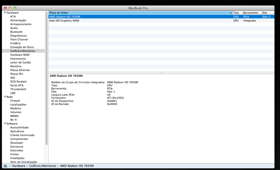This screenshot has width=280, height=170.
Task: Open Bluetooth in the sidebar
Action: pyautogui.click(x=16, y=32)
